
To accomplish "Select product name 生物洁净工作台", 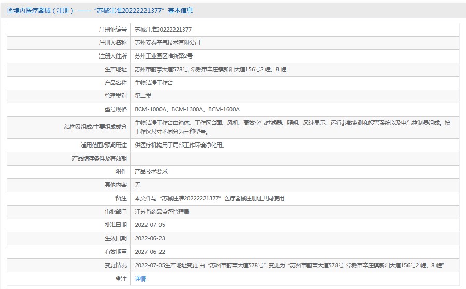I will tap(154, 83).
